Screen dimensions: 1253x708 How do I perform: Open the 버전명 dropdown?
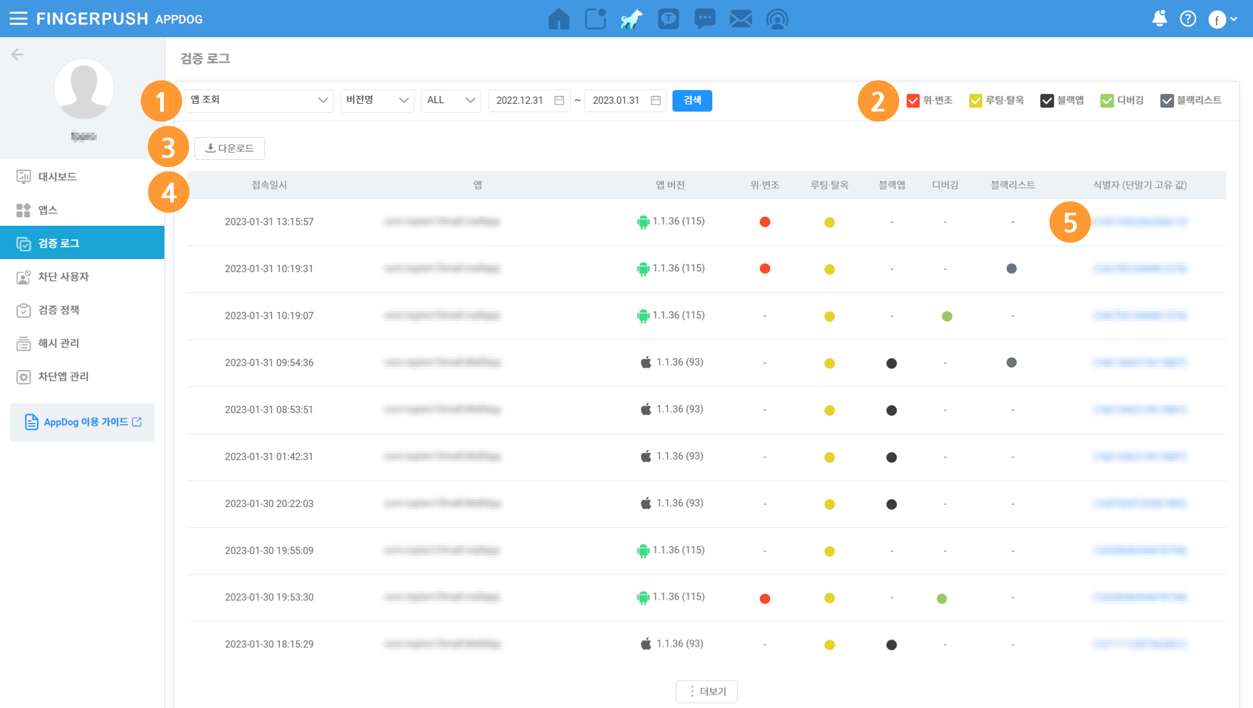click(x=377, y=100)
